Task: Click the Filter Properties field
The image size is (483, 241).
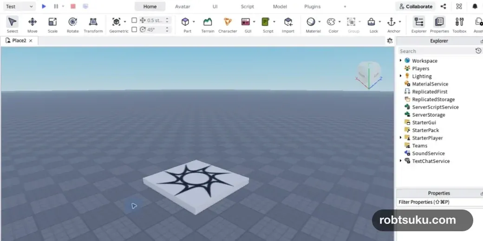Action: click(439, 202)
